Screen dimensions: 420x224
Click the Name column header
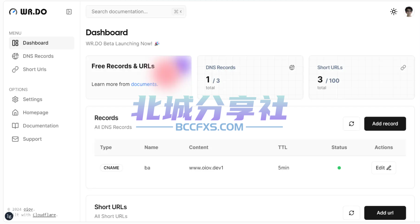(x=151, y=148)
